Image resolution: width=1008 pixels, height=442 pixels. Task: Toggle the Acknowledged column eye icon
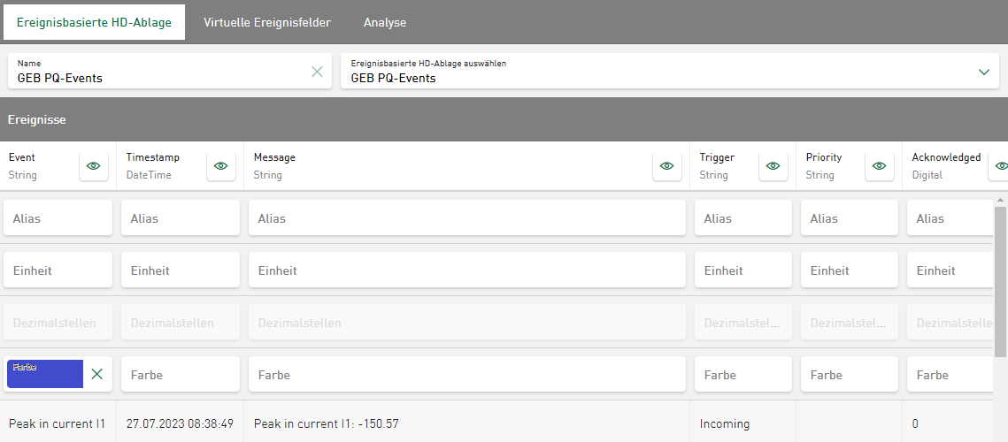click(x=1001, y=166)
